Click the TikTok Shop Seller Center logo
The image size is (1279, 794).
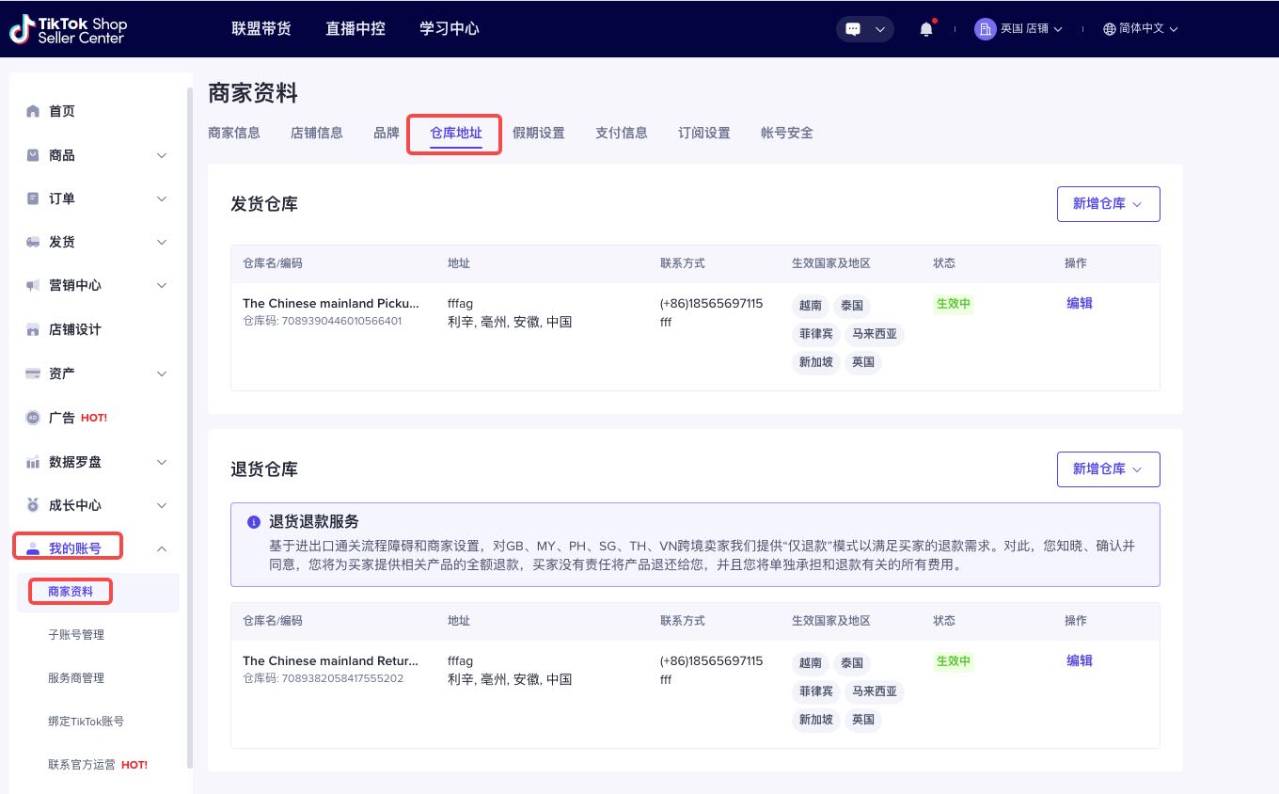tap(68, 29)
